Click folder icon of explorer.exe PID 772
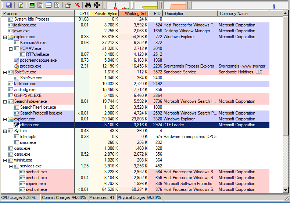This screenshot has height=203, width=290. pyautogui.click(x=11, y=37)
